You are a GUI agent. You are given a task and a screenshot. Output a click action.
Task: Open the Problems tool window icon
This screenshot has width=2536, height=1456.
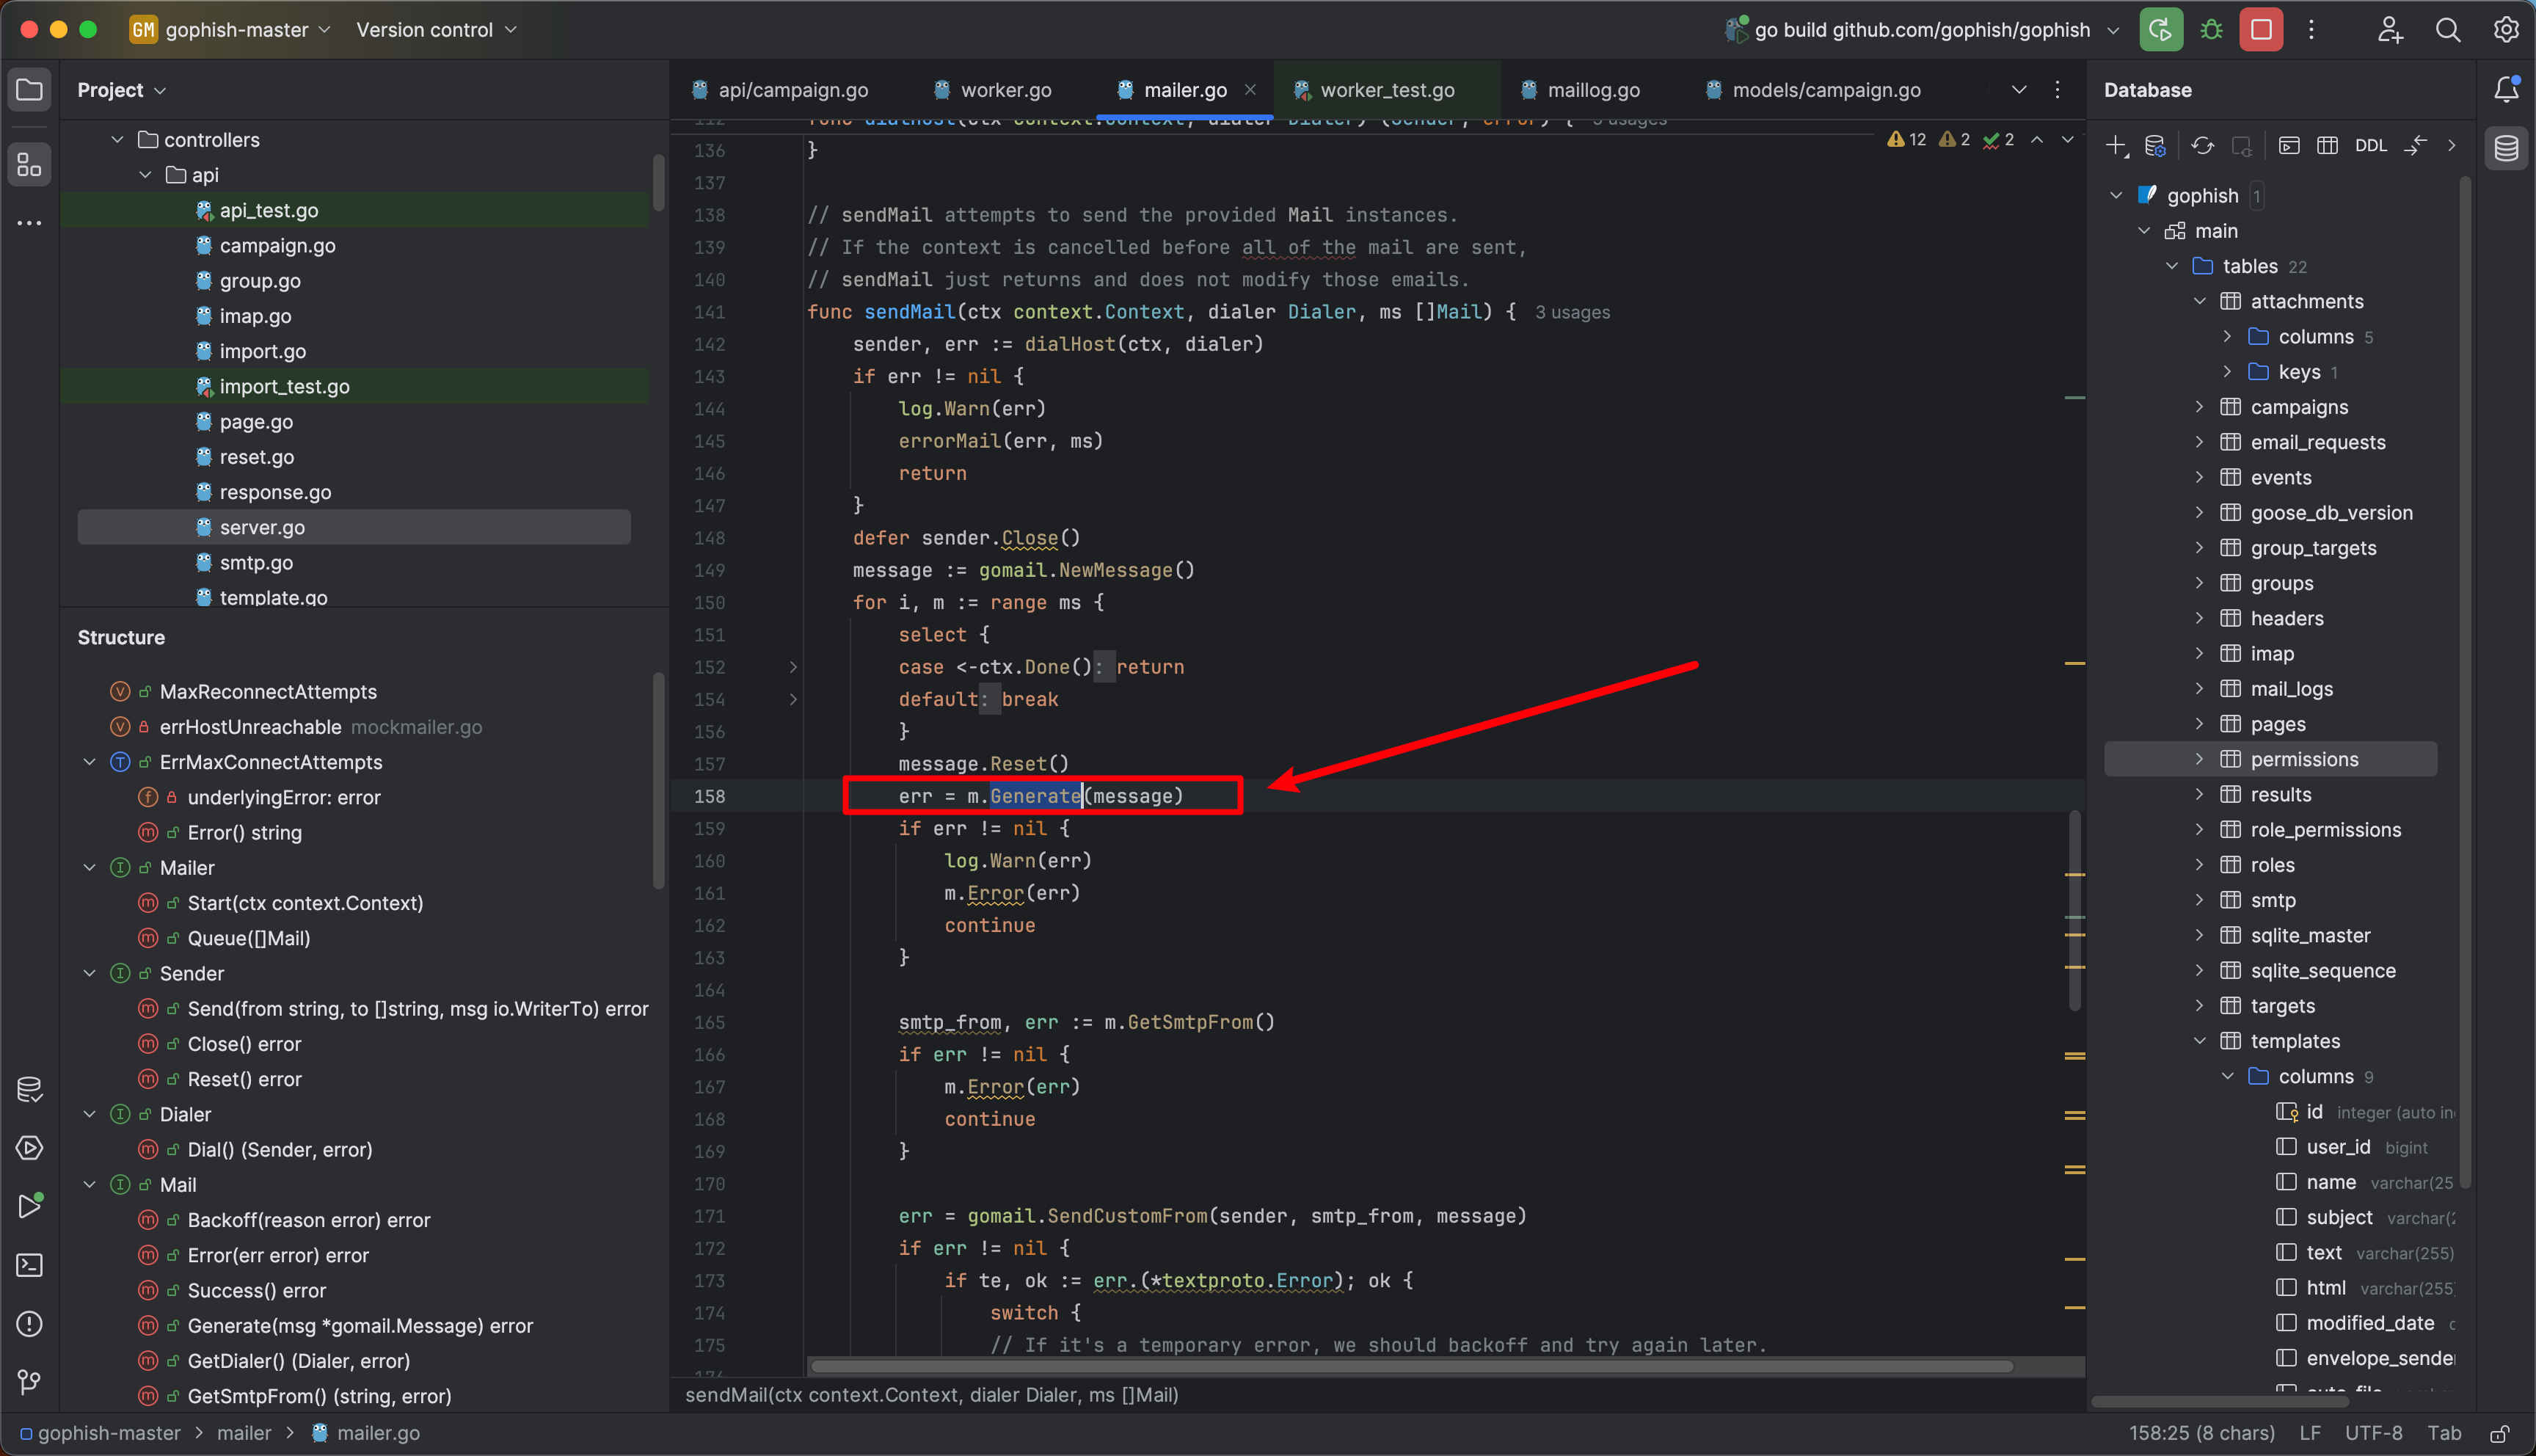tap(30, 1324)
